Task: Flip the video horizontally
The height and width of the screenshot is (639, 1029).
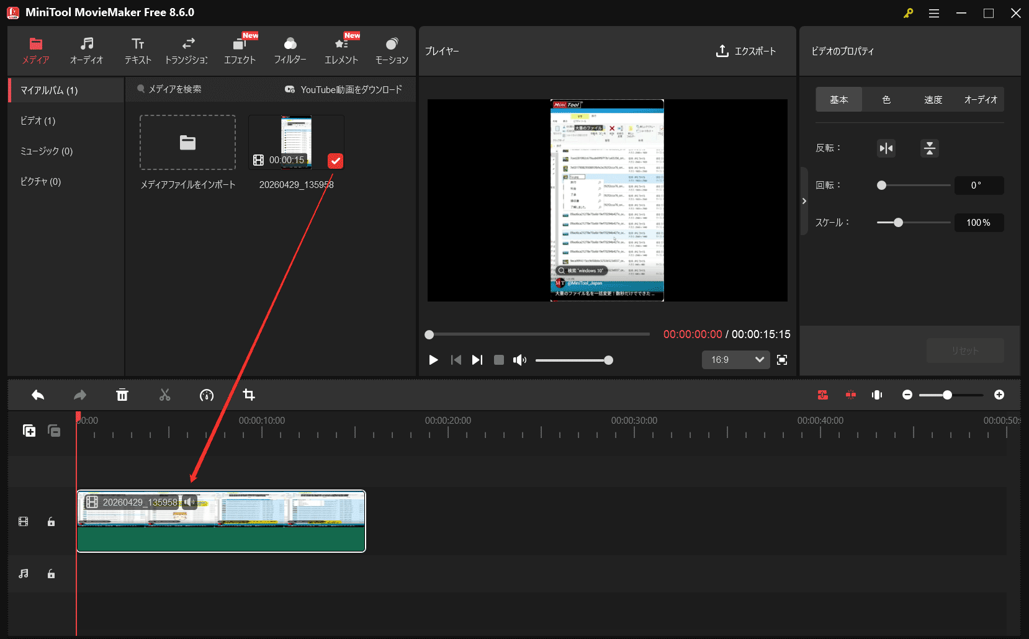Action: [886, 148]
